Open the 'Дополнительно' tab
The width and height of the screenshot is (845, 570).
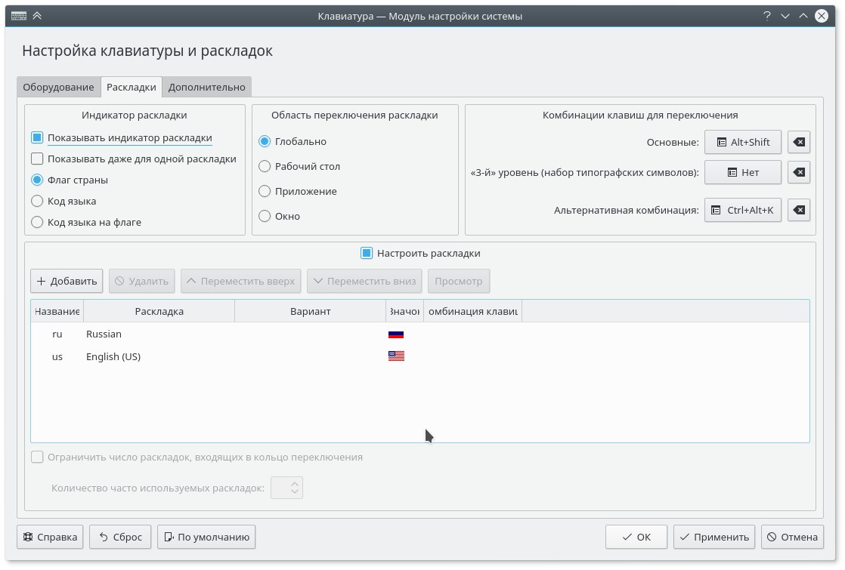click(206, 87)
